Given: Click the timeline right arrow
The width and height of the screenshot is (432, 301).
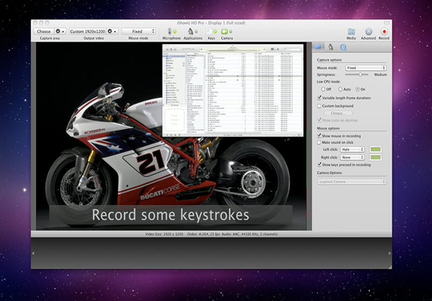Looking at the screenshot, I should pos(390,253).
